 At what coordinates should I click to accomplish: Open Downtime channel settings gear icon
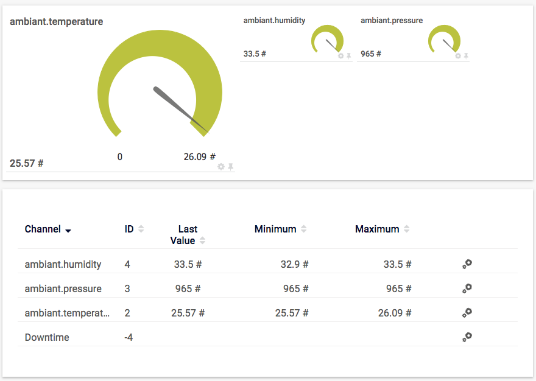[467, 337]
